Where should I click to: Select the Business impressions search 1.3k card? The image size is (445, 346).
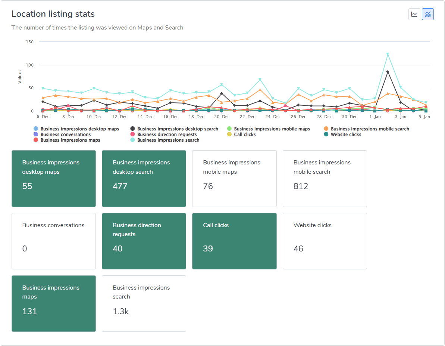click(144, 304)
